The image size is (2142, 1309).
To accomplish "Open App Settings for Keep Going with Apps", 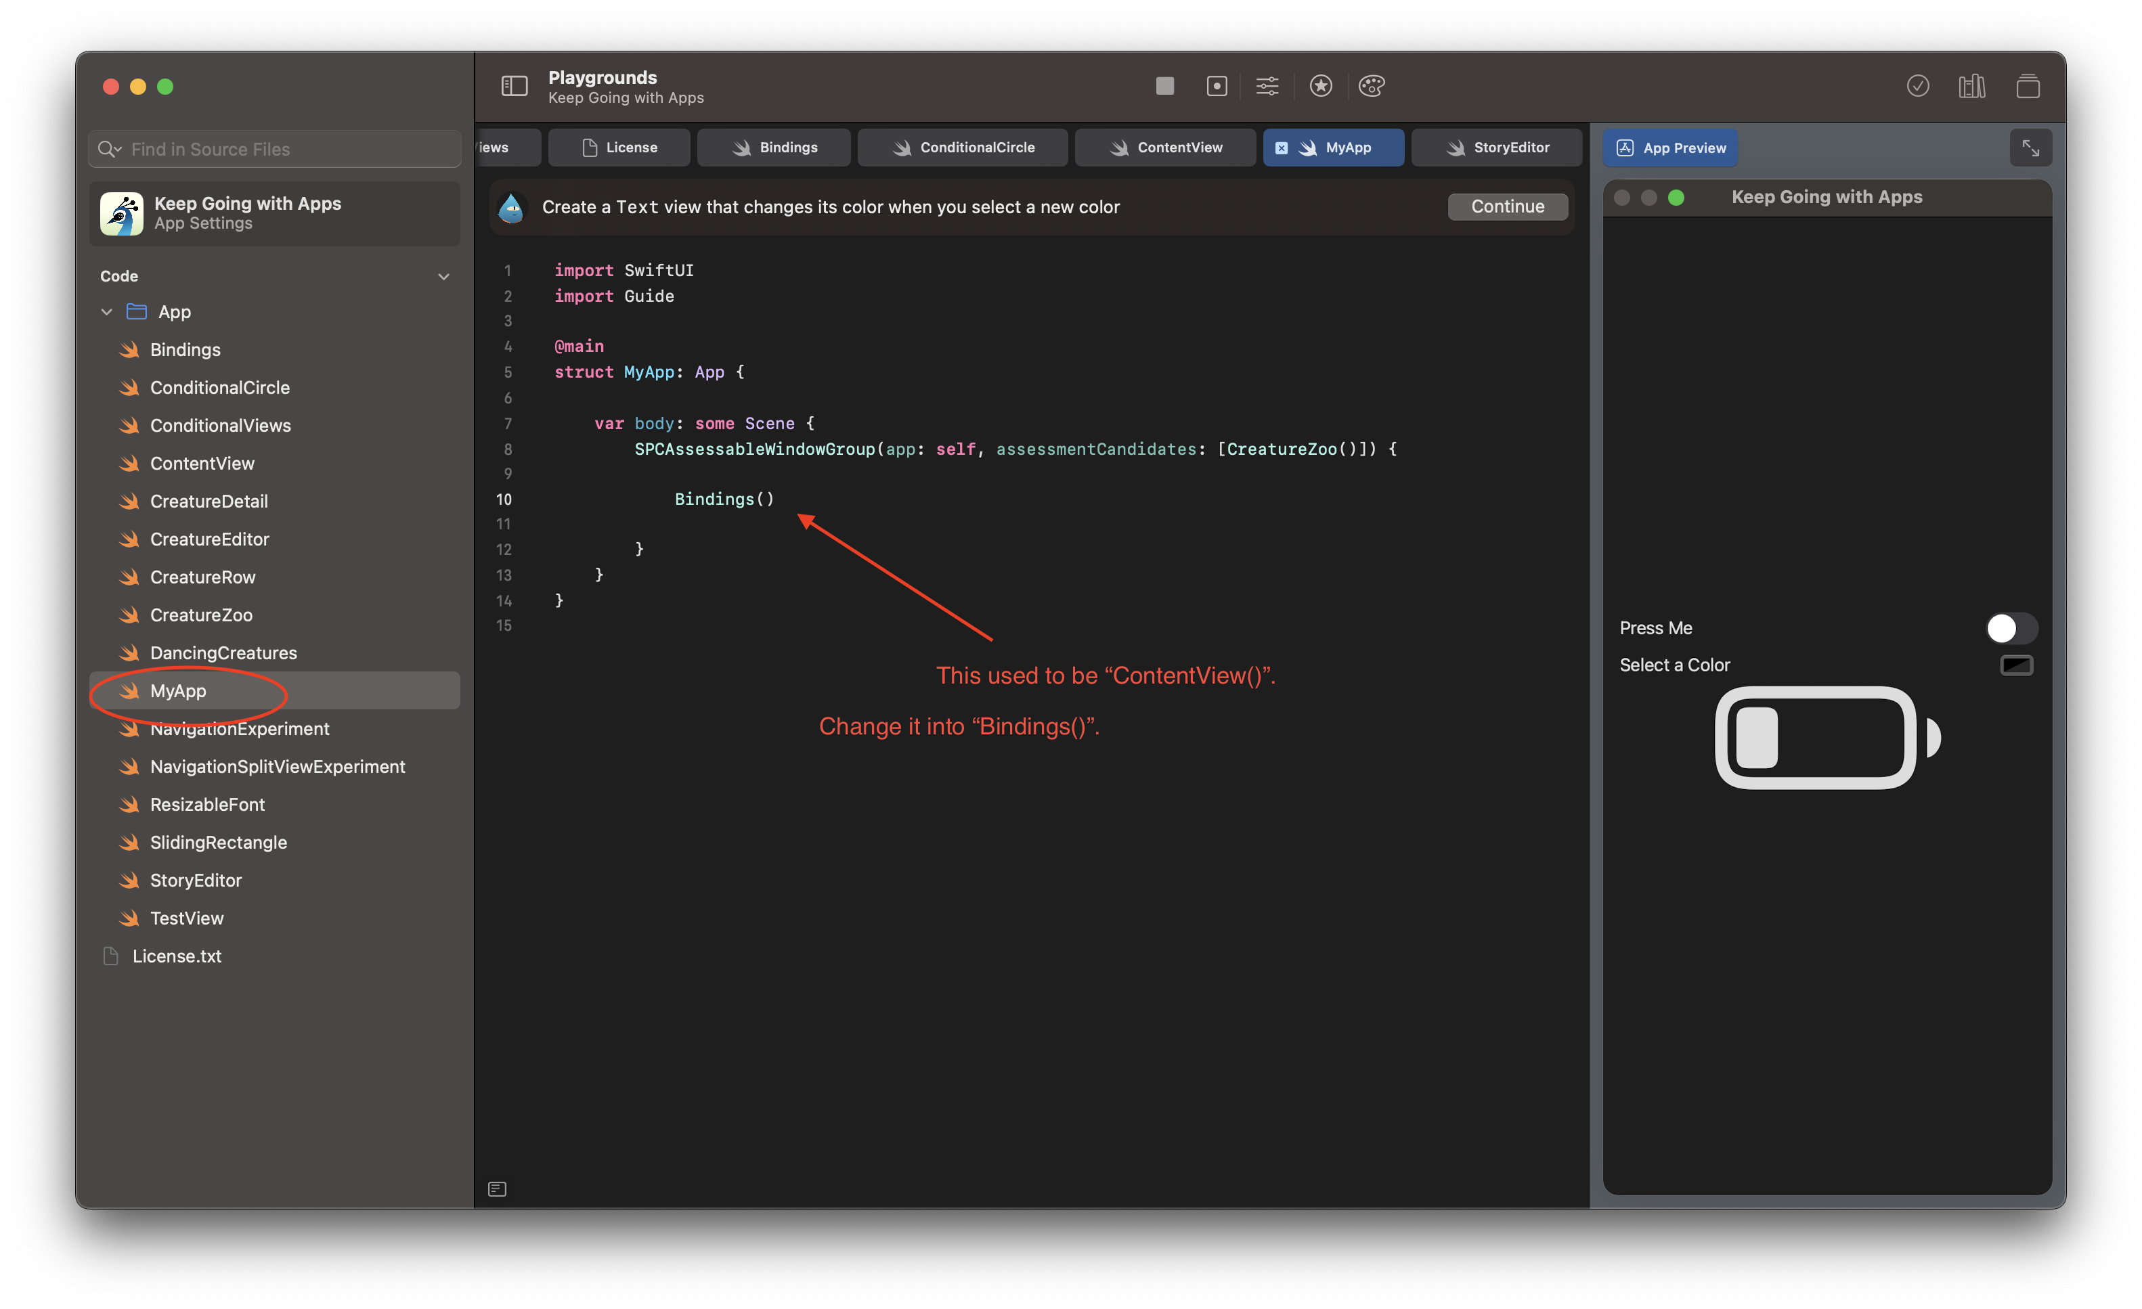I will point(275,213).
